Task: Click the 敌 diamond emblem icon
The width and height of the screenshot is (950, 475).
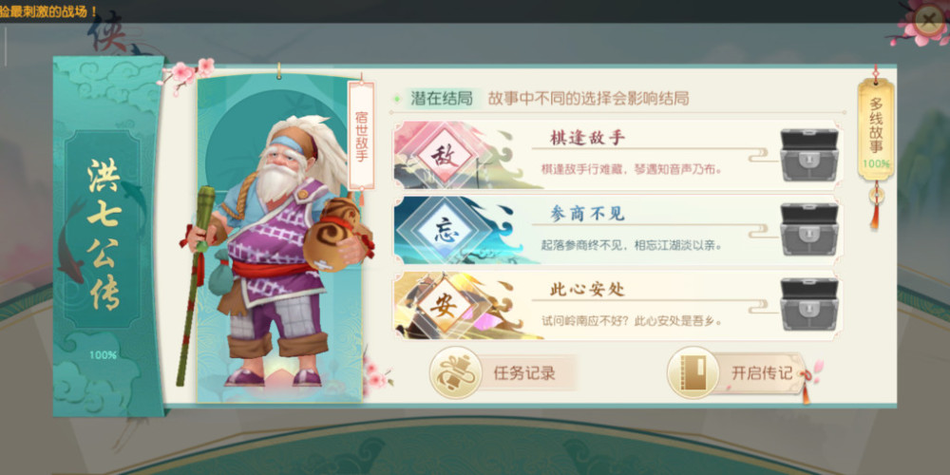Action: point(444,157)
